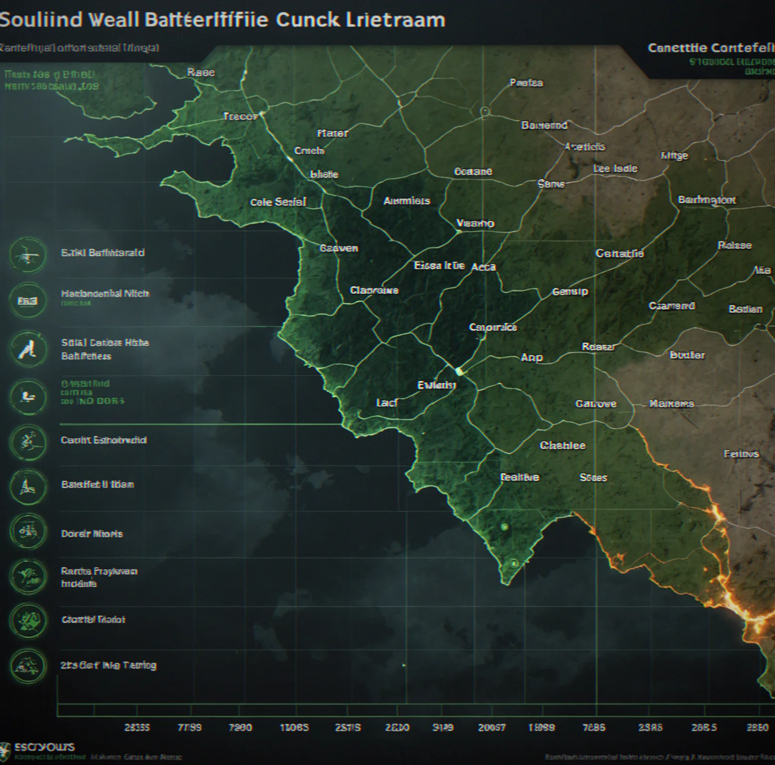Select the circular marker near 'Paatea'

484,111
